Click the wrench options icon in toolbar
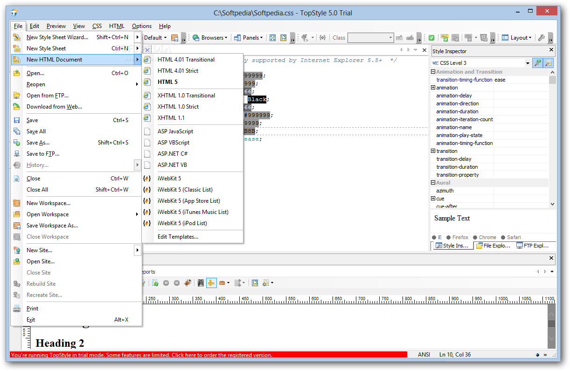 [x=542, y=38]
